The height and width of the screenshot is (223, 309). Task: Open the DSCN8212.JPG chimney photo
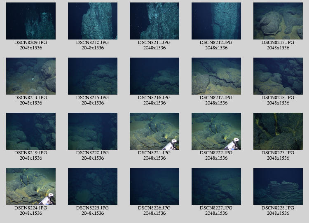click(x=216, y=21)
